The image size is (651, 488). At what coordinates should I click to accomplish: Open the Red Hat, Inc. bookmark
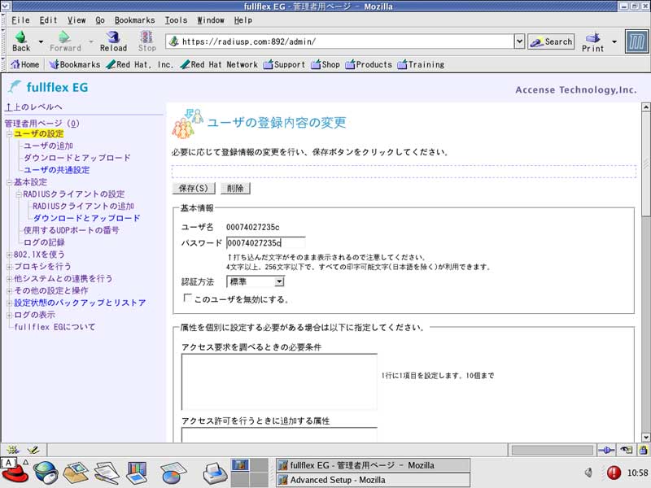click(139, 64)
